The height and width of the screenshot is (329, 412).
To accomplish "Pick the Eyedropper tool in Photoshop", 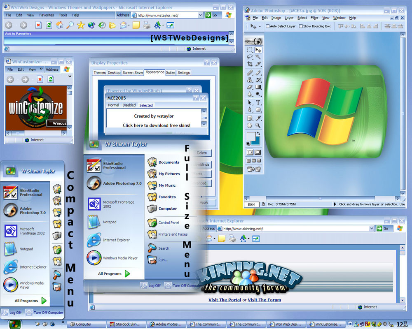I will pyautogui.click(x=258, y=118).
